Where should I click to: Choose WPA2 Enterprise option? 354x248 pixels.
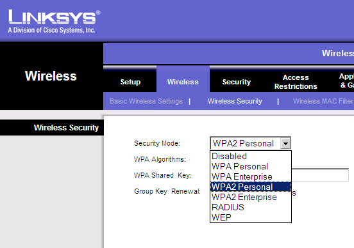(251, 197)
